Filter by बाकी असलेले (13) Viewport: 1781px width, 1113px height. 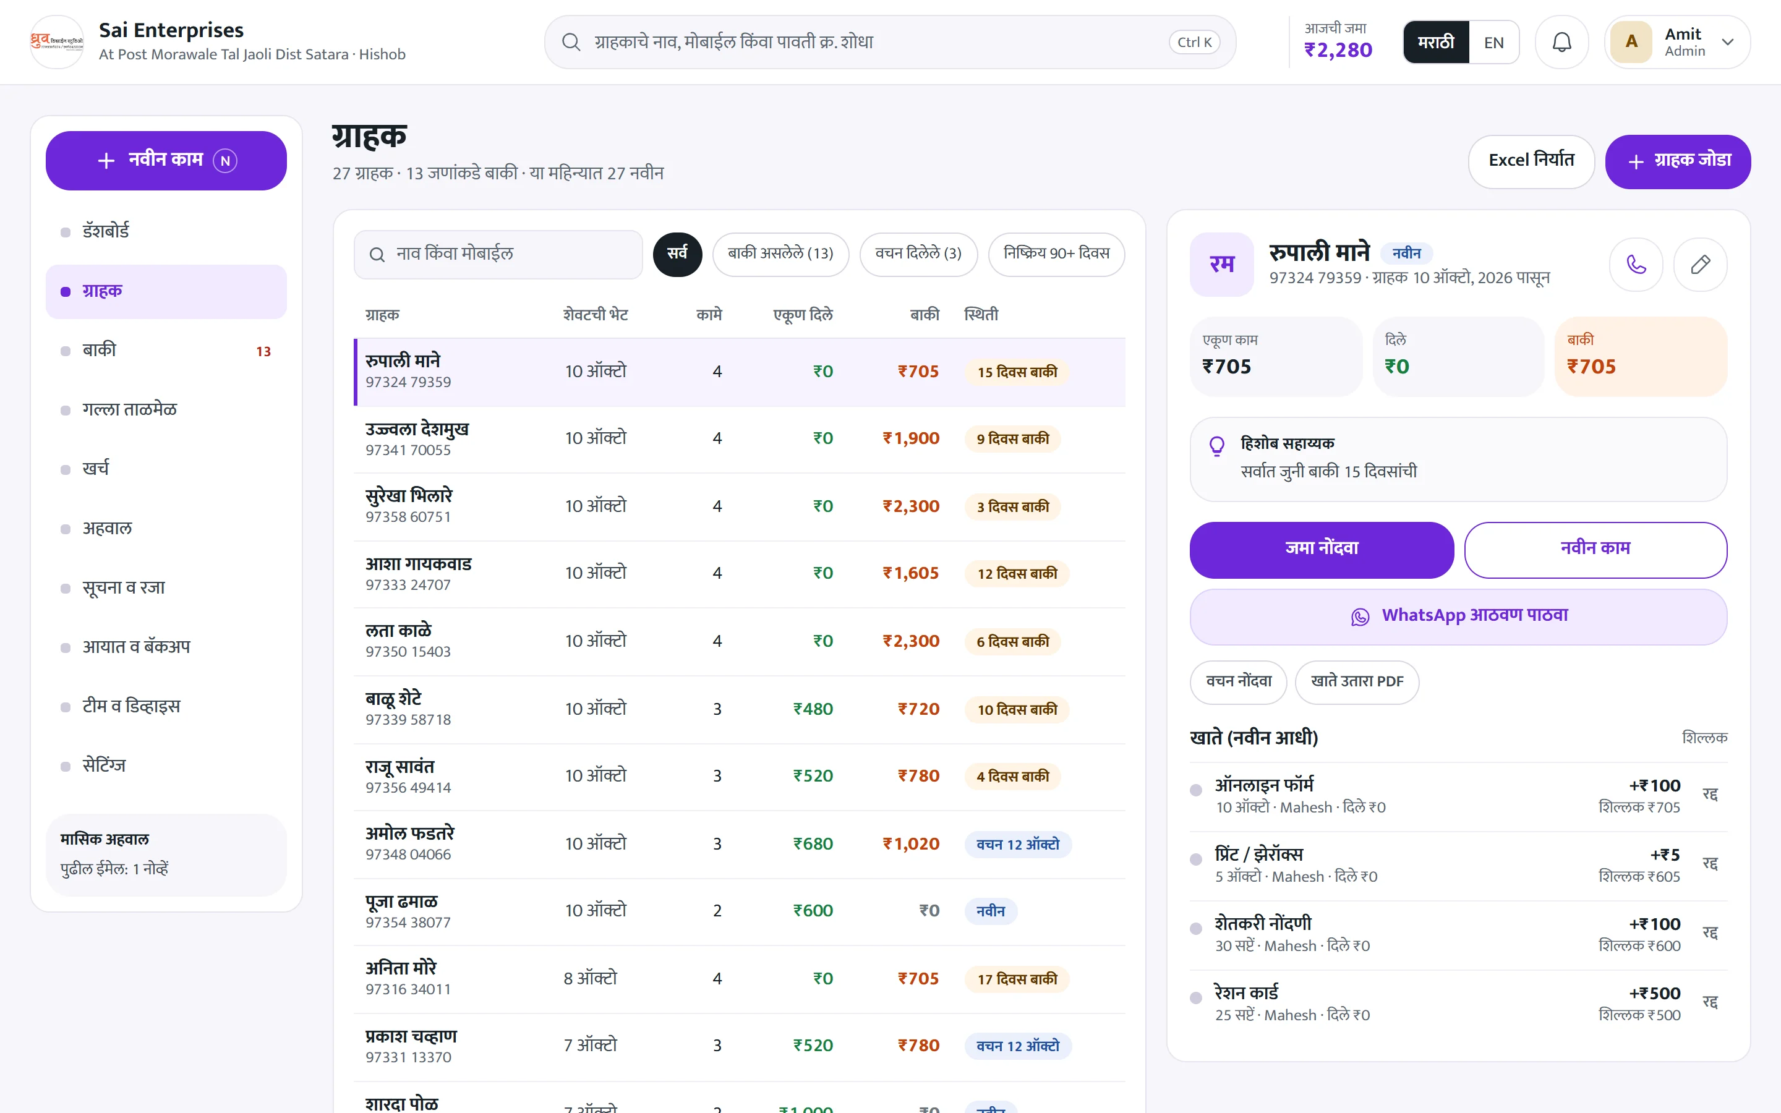780,254
